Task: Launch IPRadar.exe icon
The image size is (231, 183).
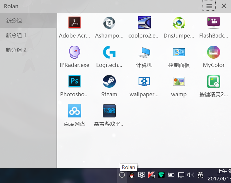Action: tap(74, 52)
